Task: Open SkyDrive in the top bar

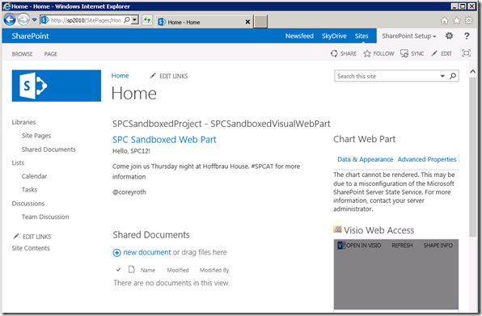Action: (x=334, y=36)
